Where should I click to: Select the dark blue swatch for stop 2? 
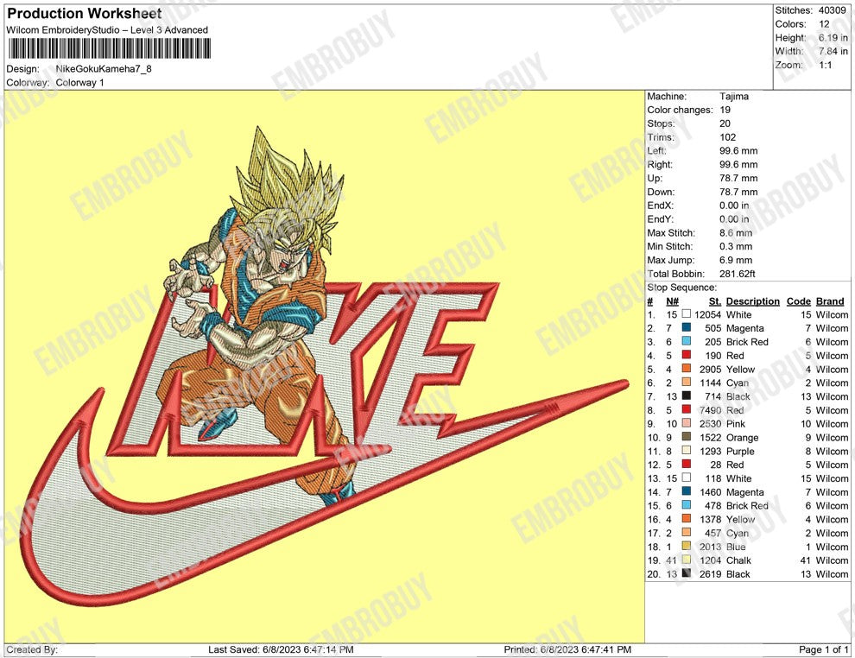click(x=686, y=327)
